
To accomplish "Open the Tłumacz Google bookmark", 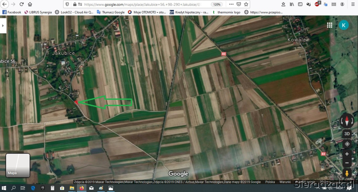I will [111, 12].
